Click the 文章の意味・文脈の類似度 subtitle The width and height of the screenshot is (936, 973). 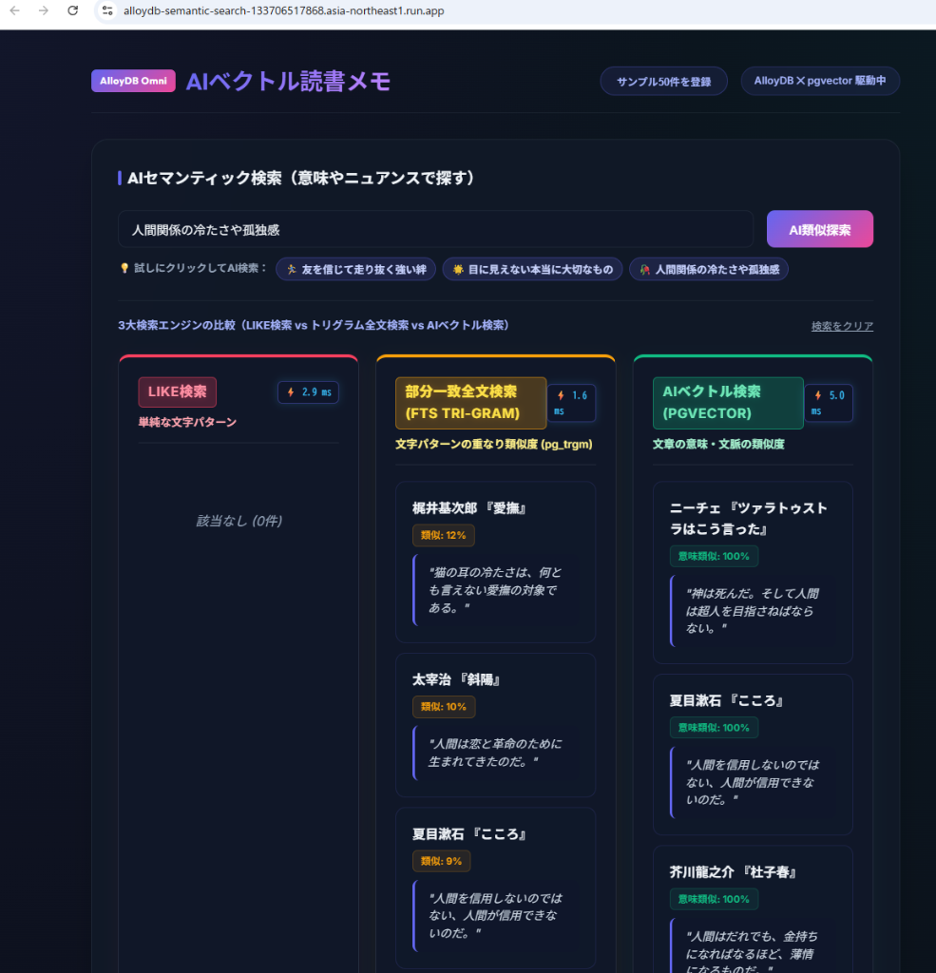(718, 445)
